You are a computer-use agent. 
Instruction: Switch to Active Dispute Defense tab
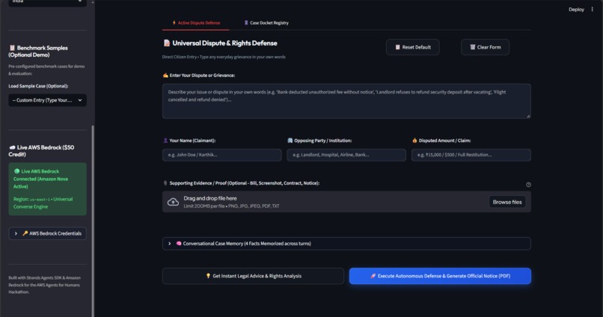pyautogui.click(x=196, y=22)
